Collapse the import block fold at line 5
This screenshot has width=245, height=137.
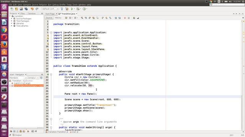pyautogui.click(x=51, y=32)
